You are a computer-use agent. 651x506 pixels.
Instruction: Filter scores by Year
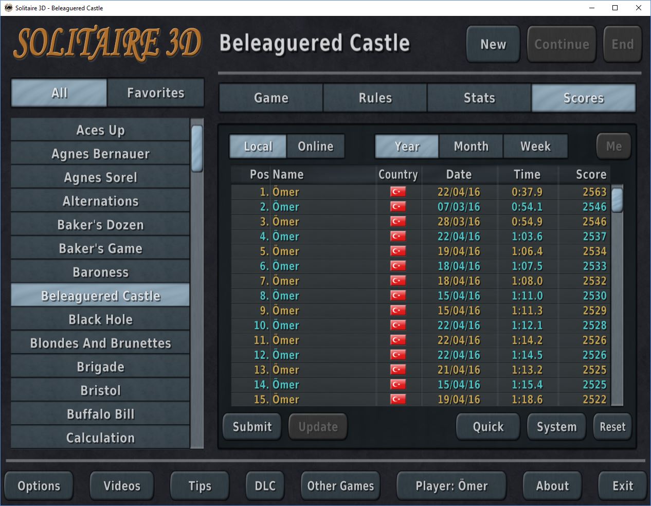[x=407, y=147]
